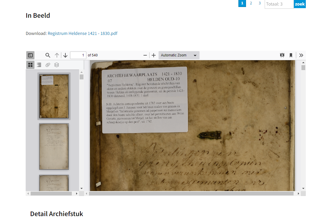Click thumbnail panel horizontal scroll left arrow
The height and width of the screenshot is (219, 335).
click(x=28, y=193)
